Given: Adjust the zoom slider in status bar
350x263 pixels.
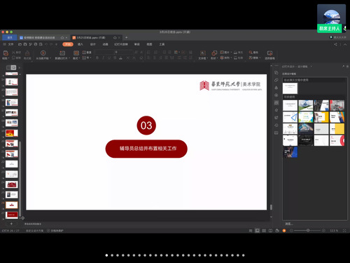Looking at the screenshot, I should [x=308, y=231].
